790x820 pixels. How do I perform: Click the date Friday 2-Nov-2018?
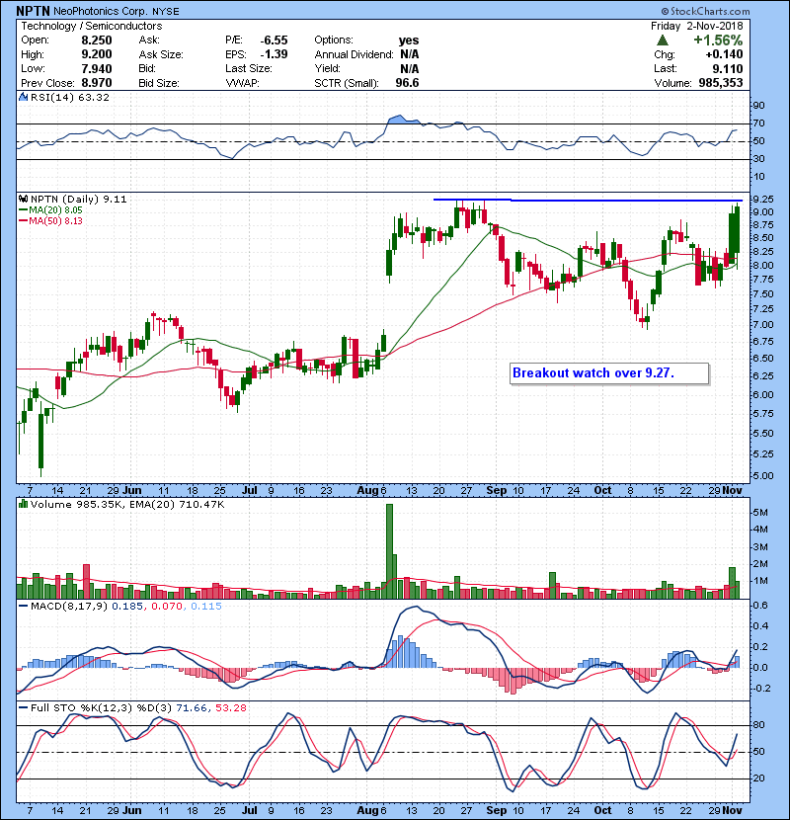point(696,26)
